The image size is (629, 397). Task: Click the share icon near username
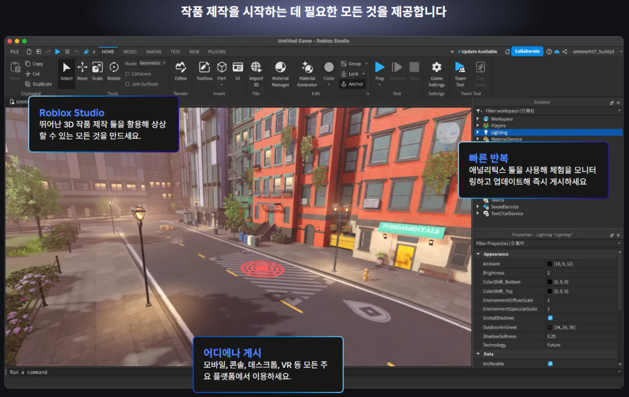(x=565, y=52)
